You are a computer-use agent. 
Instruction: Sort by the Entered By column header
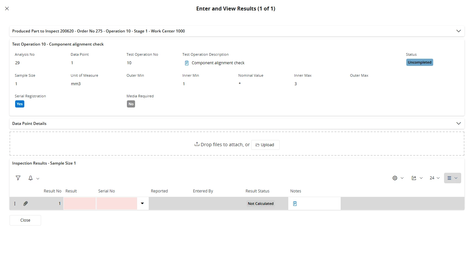click(203, 191)
